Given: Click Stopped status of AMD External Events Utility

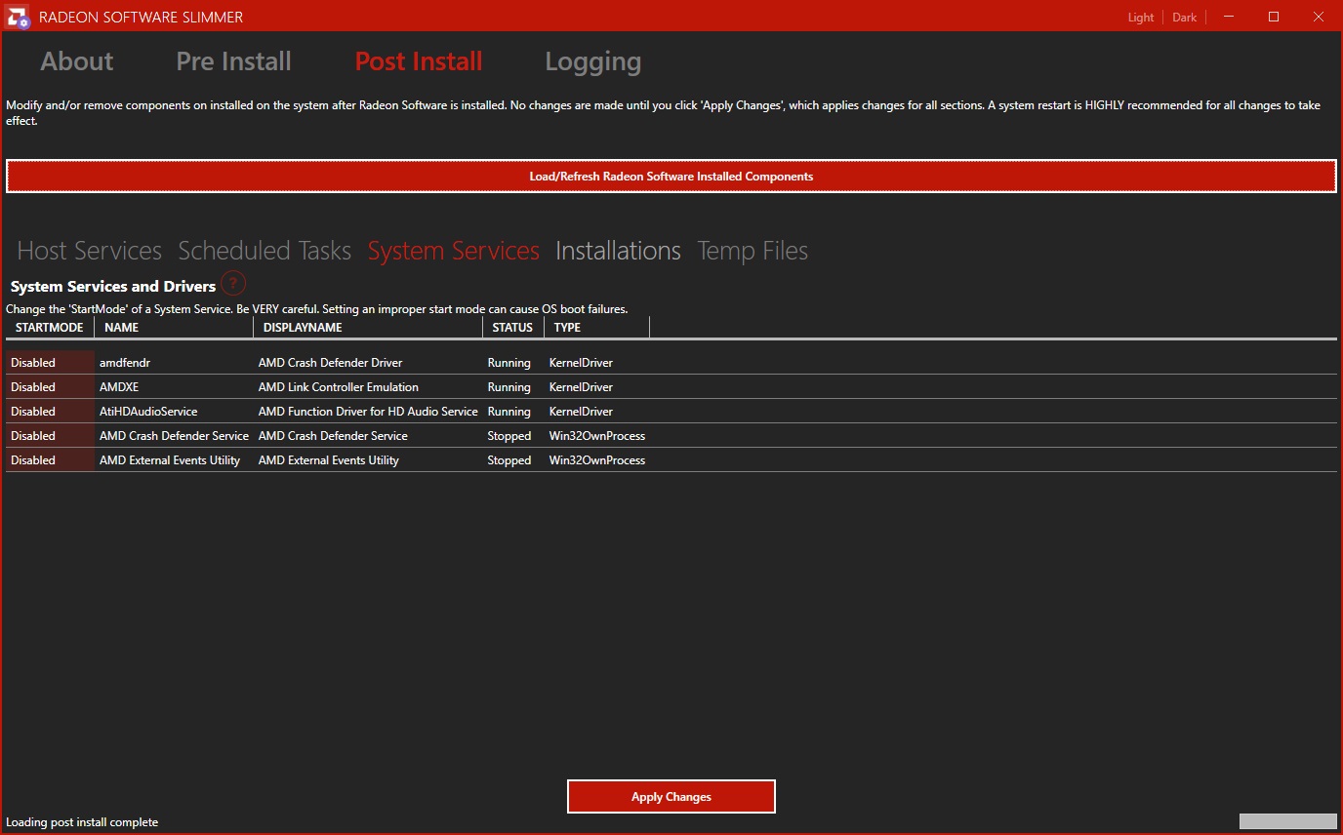Looking at the screenshot, I should (x=509, y=460).
